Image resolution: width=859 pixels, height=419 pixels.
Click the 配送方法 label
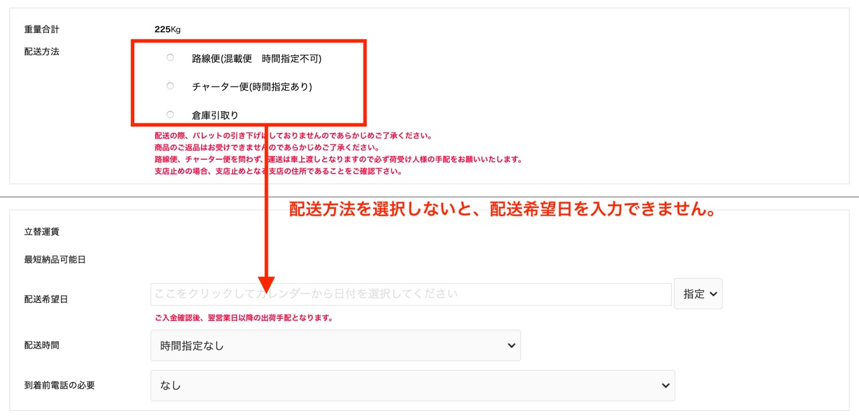click(x=42, y=52)
